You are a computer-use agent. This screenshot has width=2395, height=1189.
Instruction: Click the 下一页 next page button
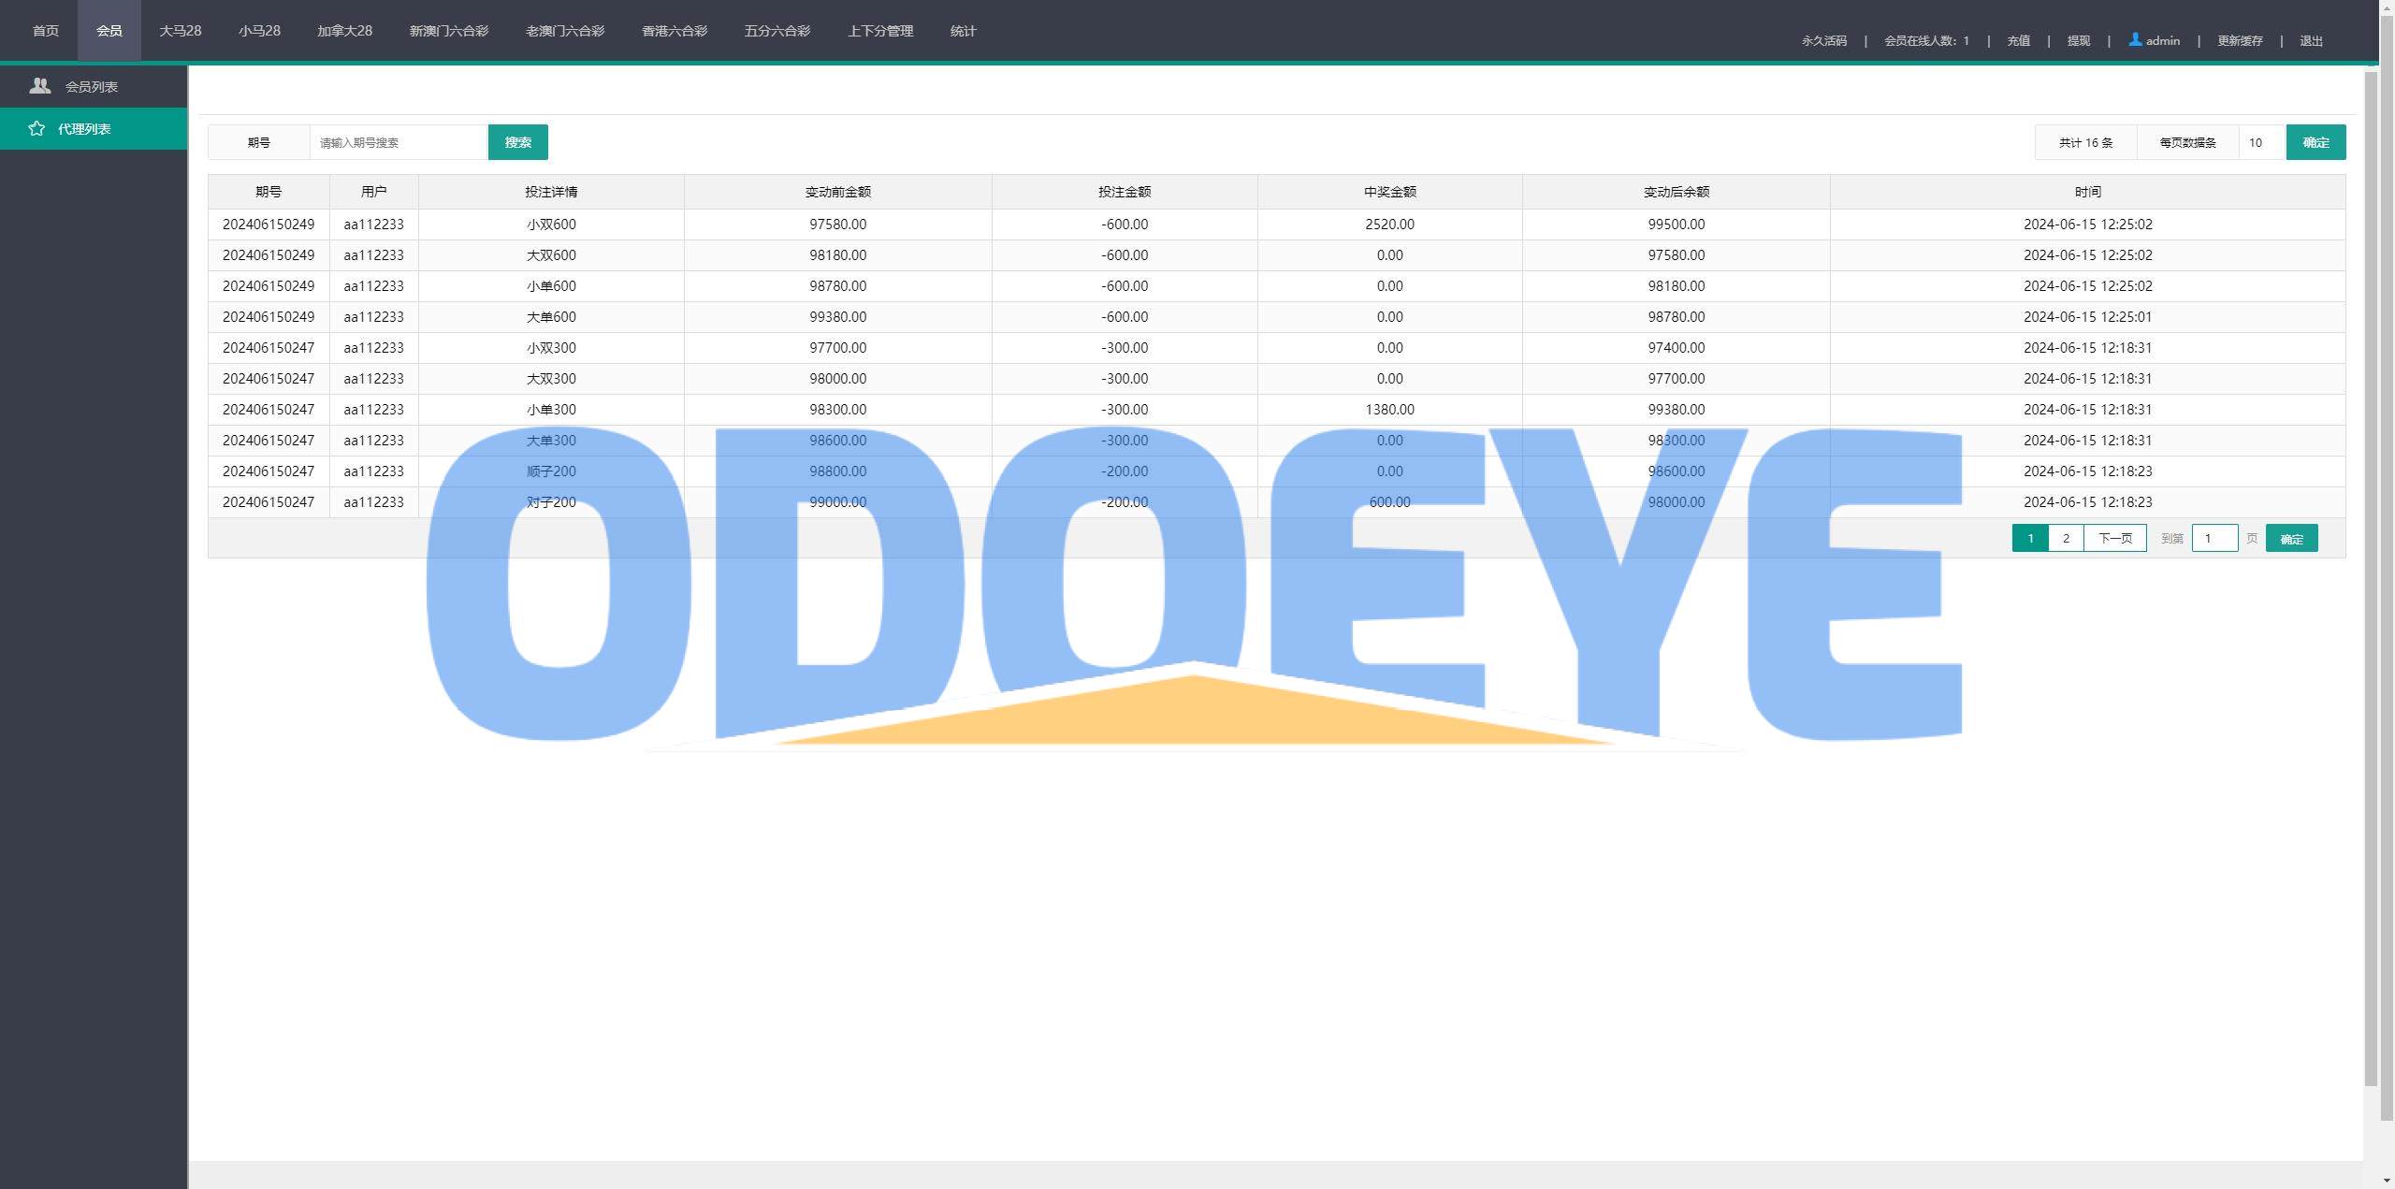click(2115, 538)
